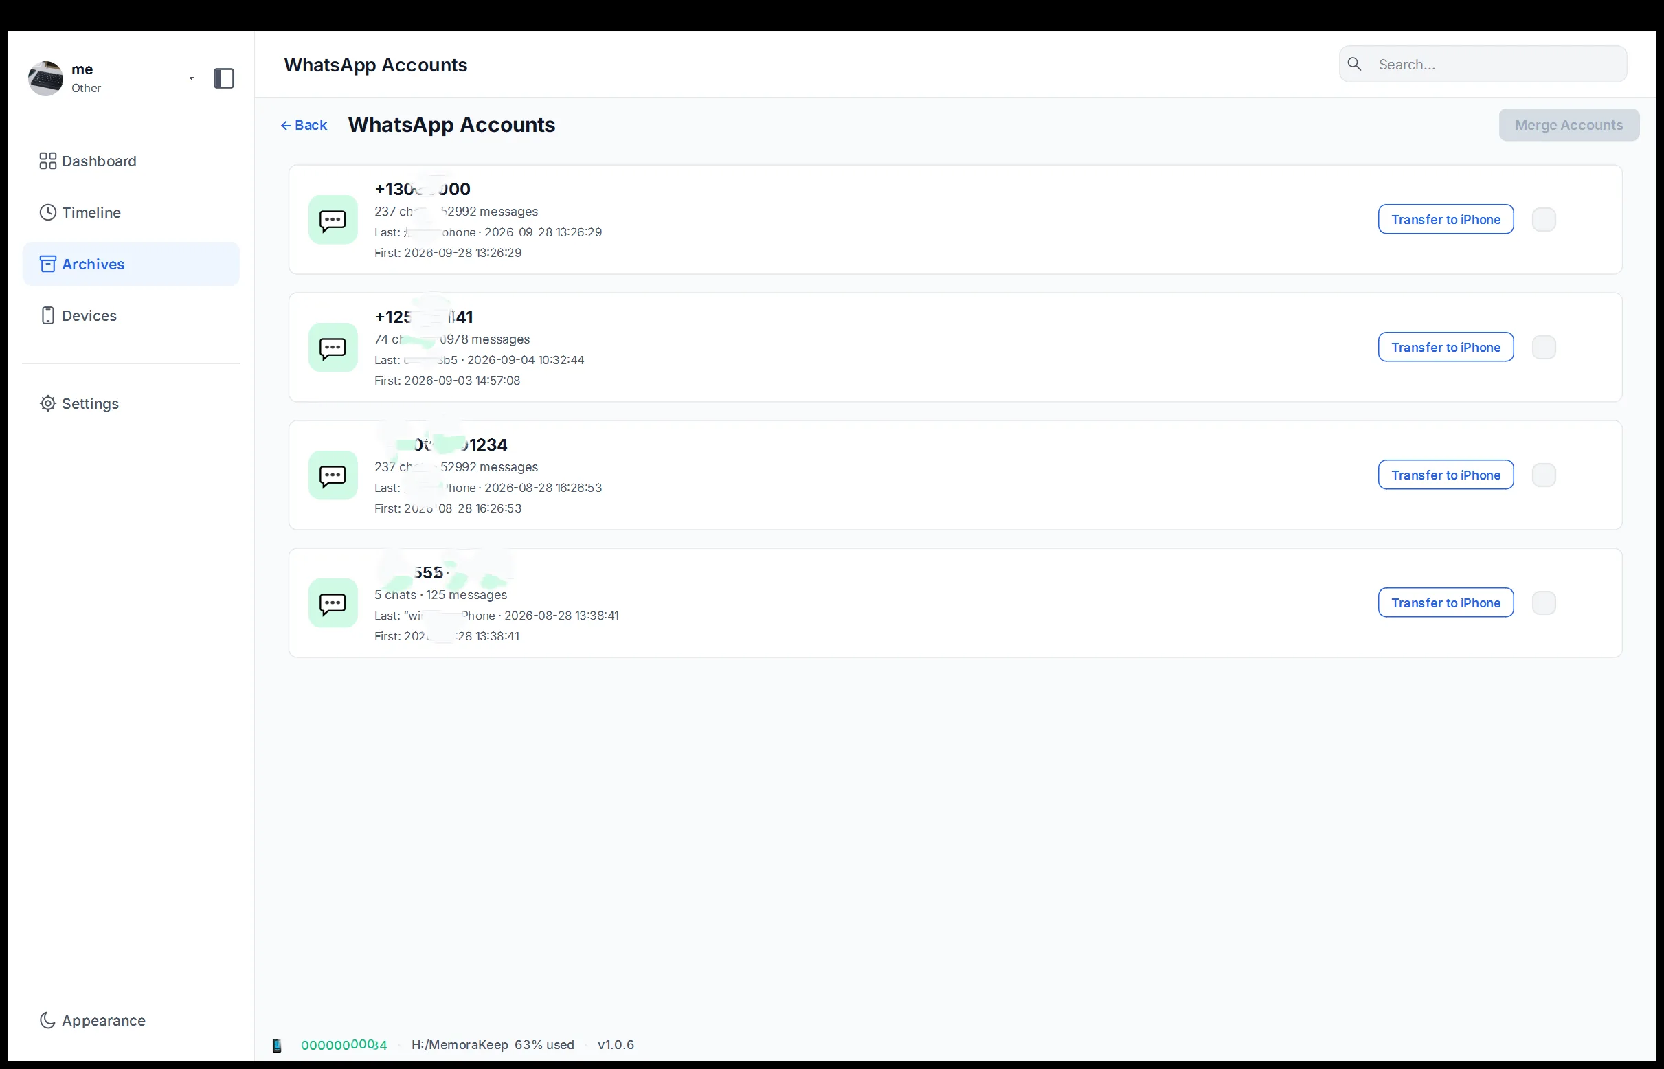Select the device icon in the status bar
The height and width of the screenshot is (1069, 1664).
coord(277,1045)
